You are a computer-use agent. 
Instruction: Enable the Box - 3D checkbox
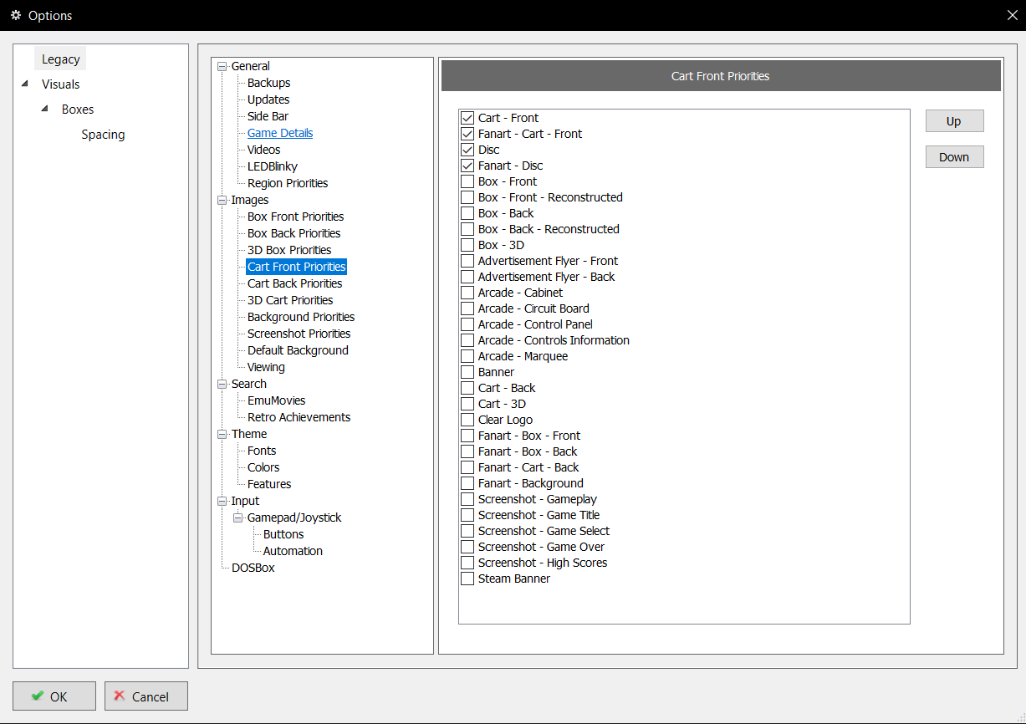tap(467, 245)
